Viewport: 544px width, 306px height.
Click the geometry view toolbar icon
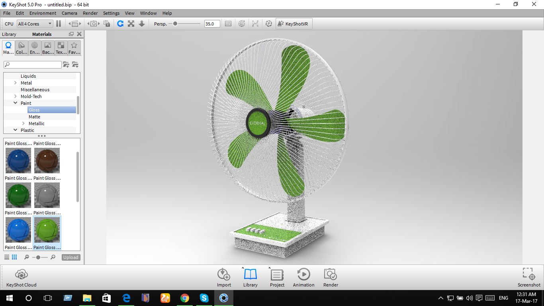255,24
